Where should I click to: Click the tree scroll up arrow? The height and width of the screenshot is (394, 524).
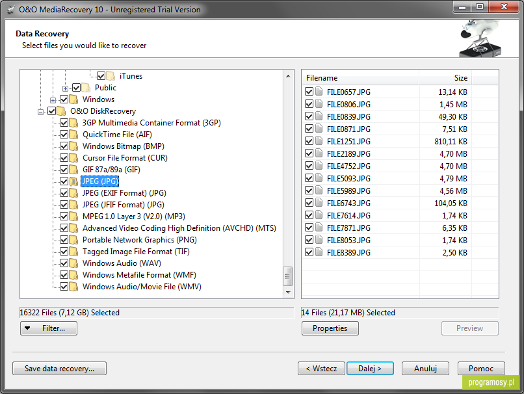[x=288, y=76]
